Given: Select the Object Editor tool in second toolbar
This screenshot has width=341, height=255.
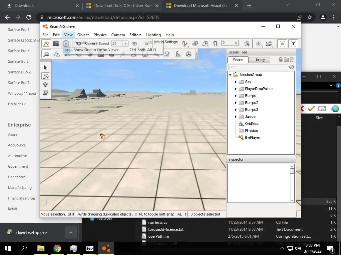Looking at the screenshot, I should [46, 54].
